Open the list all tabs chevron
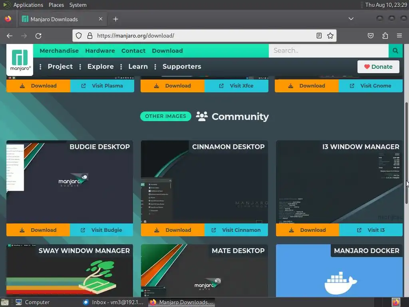Screen dimensions: 409x307 tap(351, 19)
